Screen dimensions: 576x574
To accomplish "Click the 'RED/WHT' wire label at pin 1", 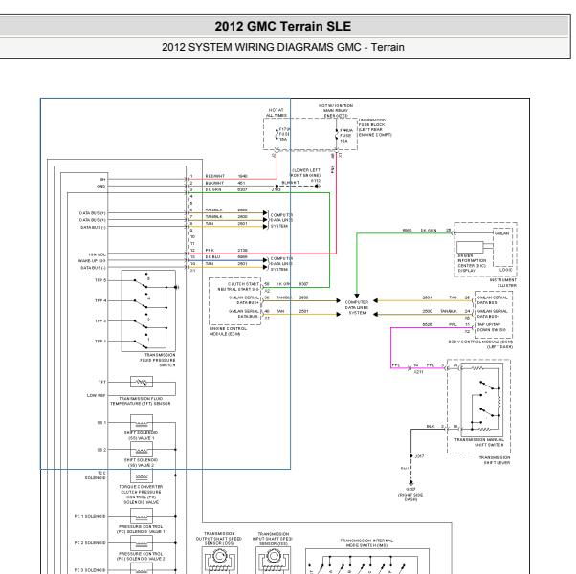I will pos(215,176).
